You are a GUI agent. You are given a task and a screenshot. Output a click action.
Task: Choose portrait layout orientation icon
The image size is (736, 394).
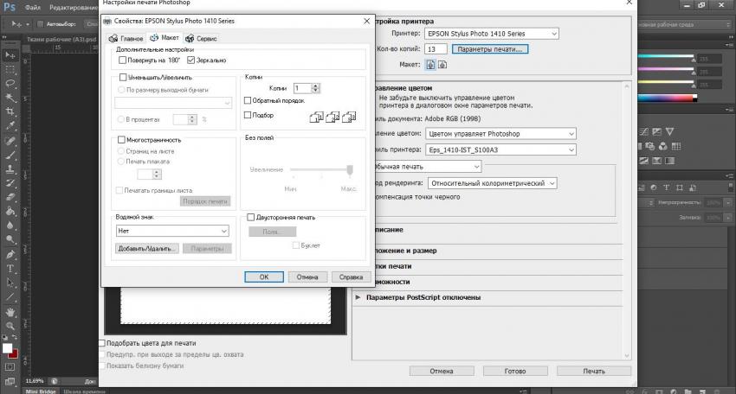(x=430, y=65)
